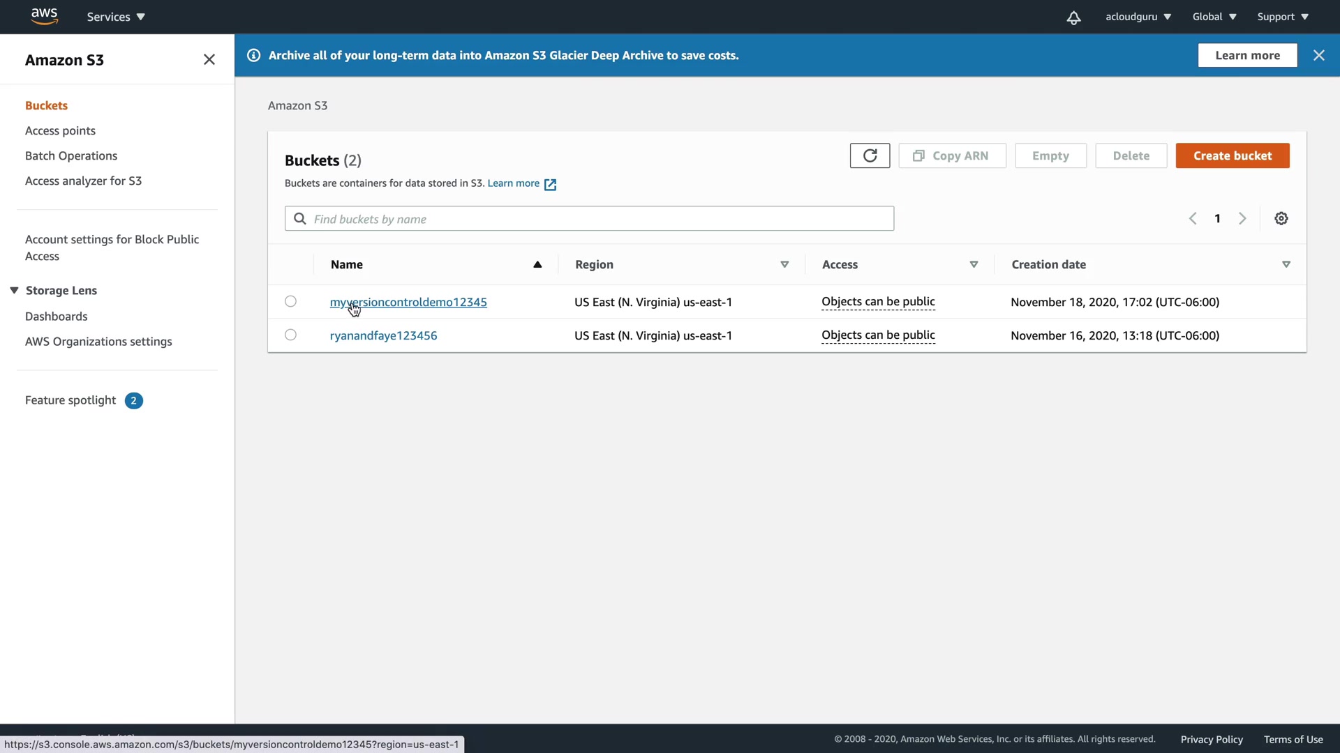Open the acloudguru account dropdown

click(x=1138, y=17)
